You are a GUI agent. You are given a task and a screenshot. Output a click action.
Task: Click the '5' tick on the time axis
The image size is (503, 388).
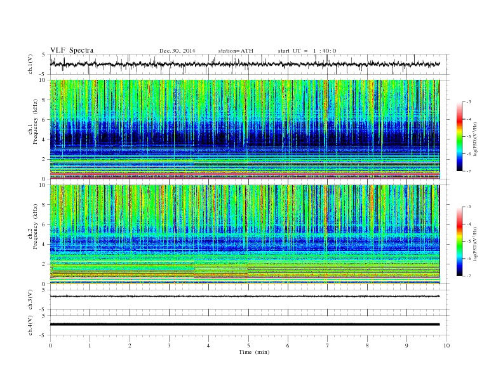[x=248, y=346]
